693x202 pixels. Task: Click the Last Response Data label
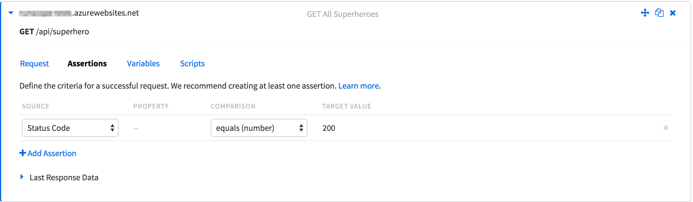click(64, 178)
